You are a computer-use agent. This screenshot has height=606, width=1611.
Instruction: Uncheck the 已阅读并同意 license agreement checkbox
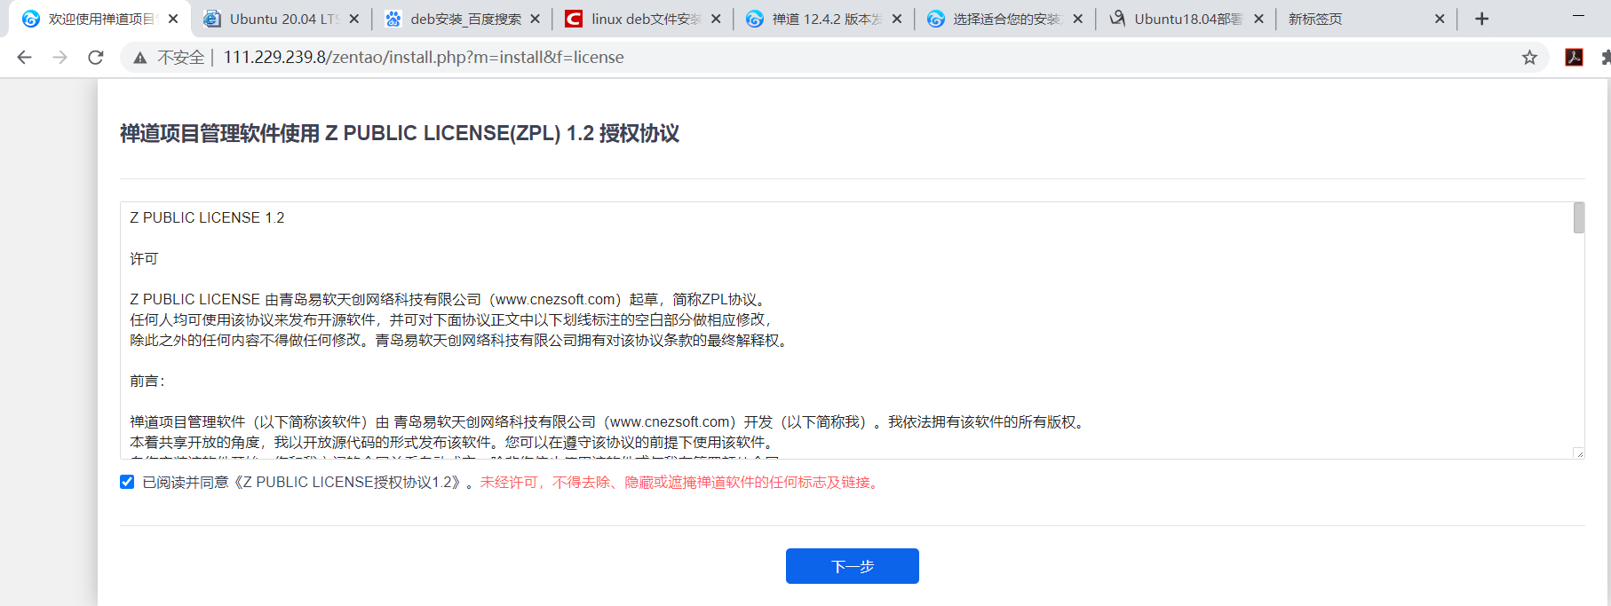127,482
